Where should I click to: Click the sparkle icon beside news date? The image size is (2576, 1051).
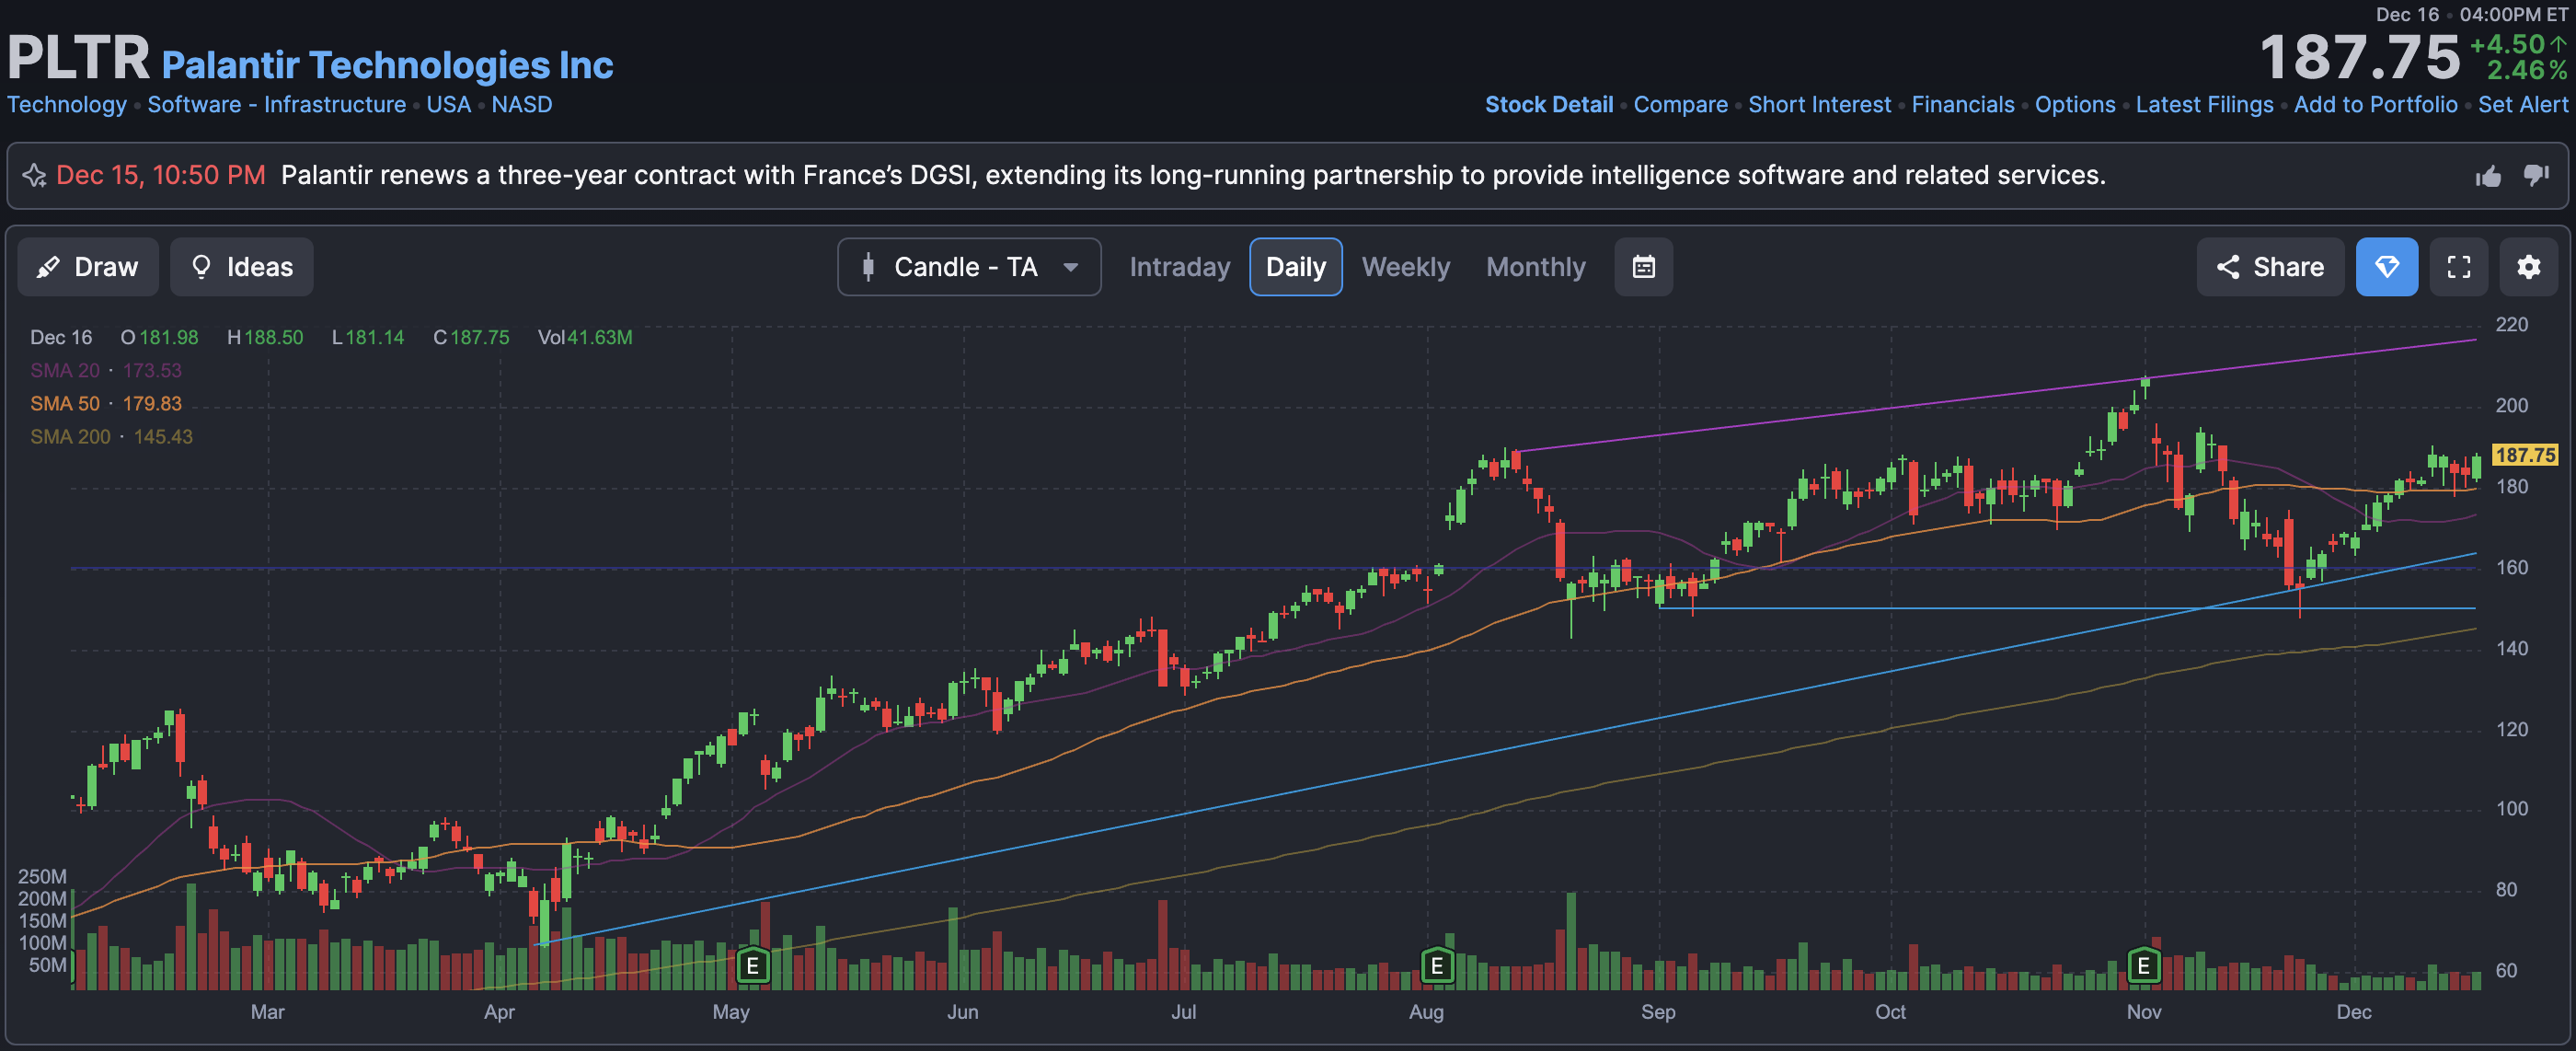34,176
